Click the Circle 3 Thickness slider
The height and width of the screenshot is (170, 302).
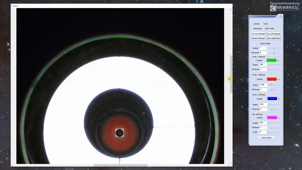(x=274, y=110)
